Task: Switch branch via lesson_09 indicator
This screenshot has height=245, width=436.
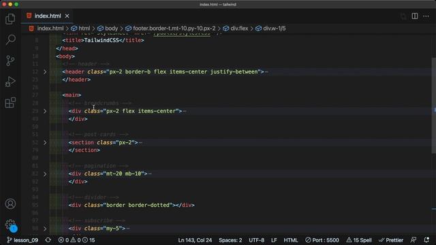Action: 22,240
